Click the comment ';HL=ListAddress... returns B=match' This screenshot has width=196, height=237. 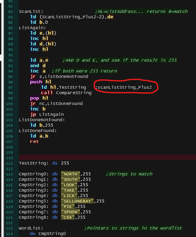click(x=141, y=12)
